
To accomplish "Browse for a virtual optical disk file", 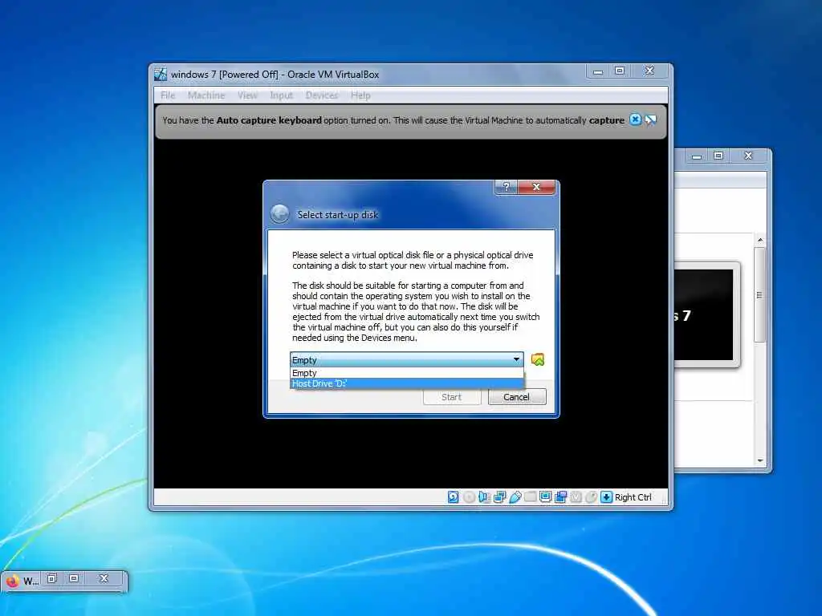I will tap(537, 359).
